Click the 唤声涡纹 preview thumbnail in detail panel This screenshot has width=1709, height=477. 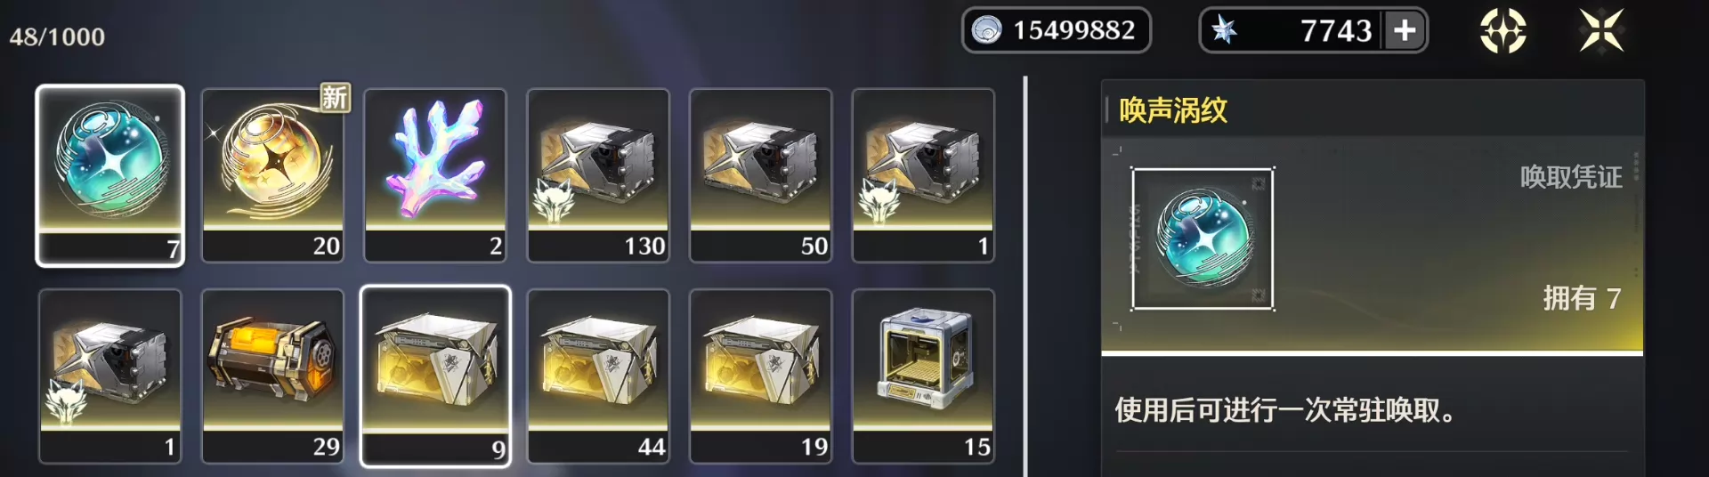(1203, 238)
